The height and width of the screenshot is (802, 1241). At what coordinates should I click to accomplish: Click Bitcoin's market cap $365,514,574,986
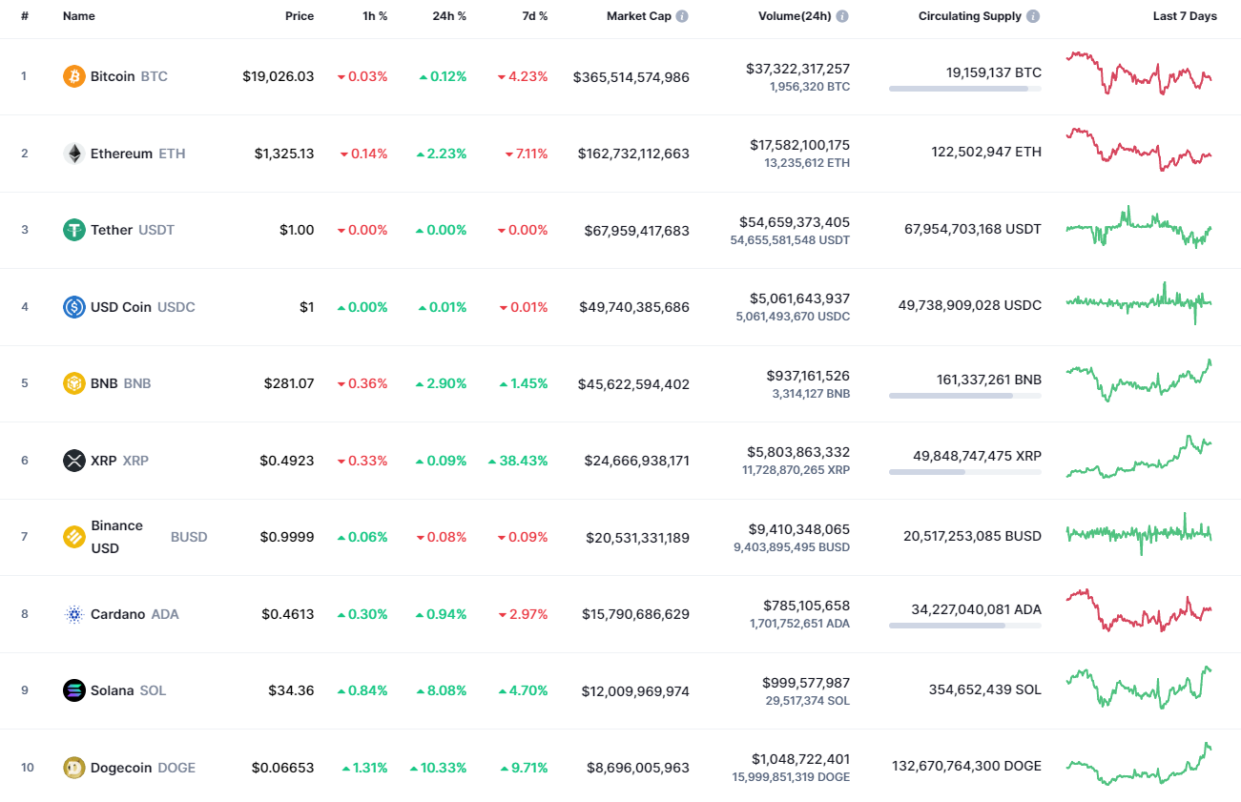(x=631, y=77)
